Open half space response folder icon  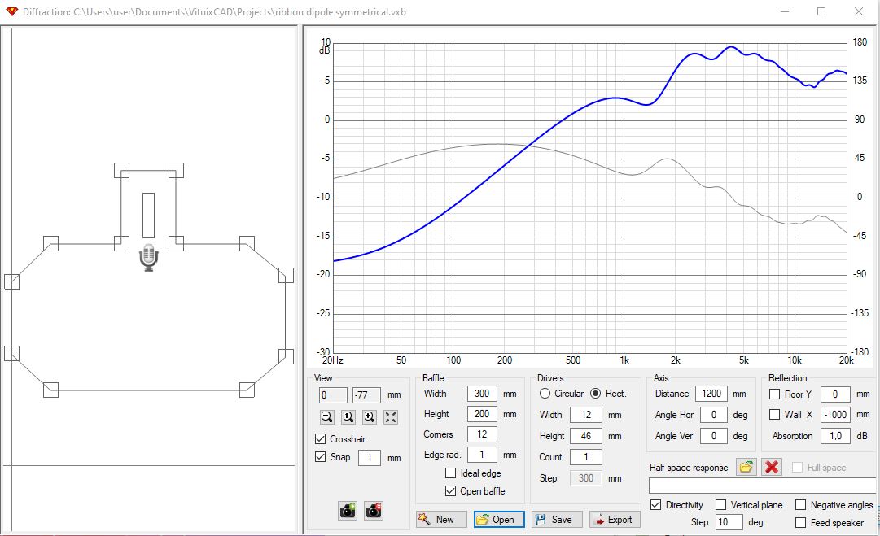pos(746,467)
